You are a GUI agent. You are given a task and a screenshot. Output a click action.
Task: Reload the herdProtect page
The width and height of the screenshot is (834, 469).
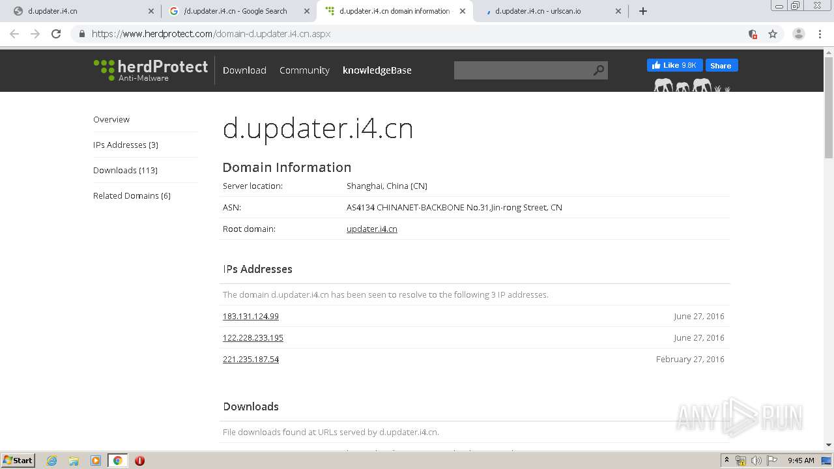[56, 34]
